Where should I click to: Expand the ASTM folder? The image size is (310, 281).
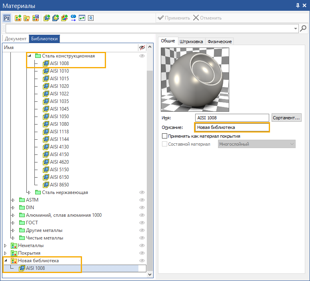[x=13, y=200]
